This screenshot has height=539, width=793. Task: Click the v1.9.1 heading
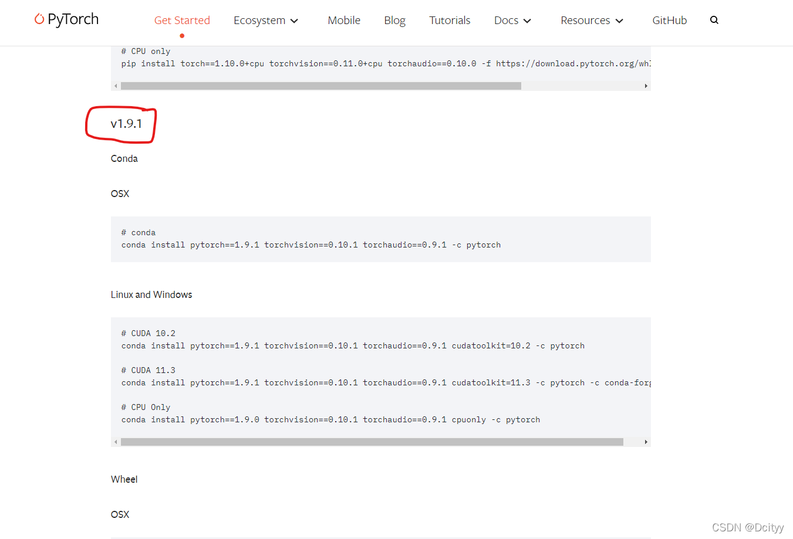click(126, 124)
